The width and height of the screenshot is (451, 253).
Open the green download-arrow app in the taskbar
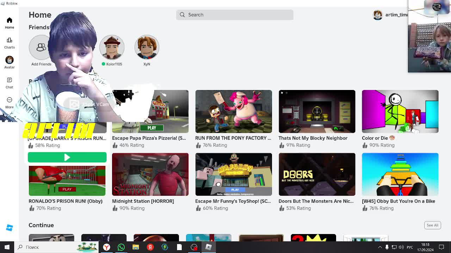pos(165,247)
